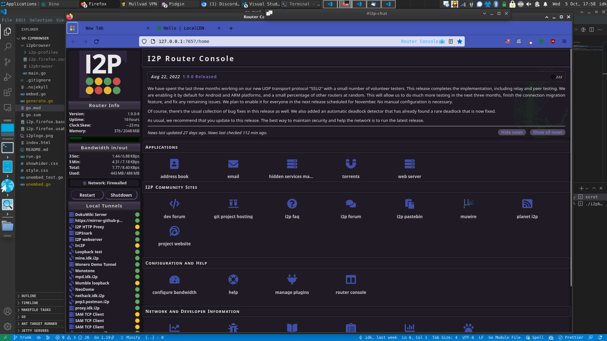
Task: Expand the JETTY SERVERS section
Action: 40,331
